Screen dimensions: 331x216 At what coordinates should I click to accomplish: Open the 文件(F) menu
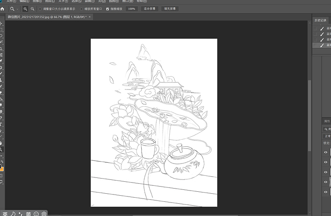(11, 1)
